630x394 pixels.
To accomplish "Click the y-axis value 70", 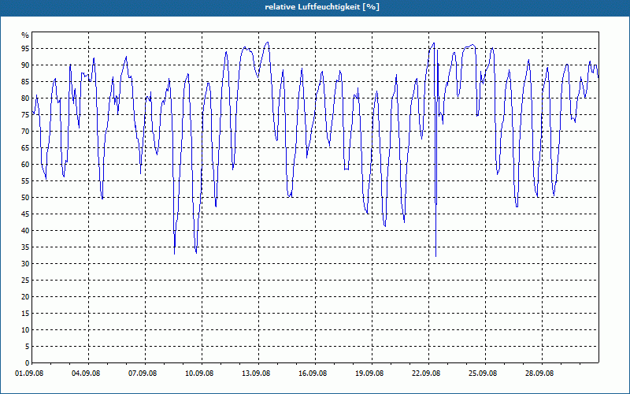I will pos(25,132).
